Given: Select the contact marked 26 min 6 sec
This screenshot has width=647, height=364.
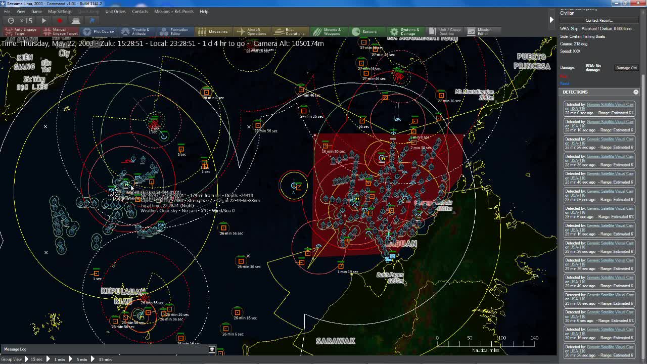Looking at the screenshot, I should [x=226, y=329].
